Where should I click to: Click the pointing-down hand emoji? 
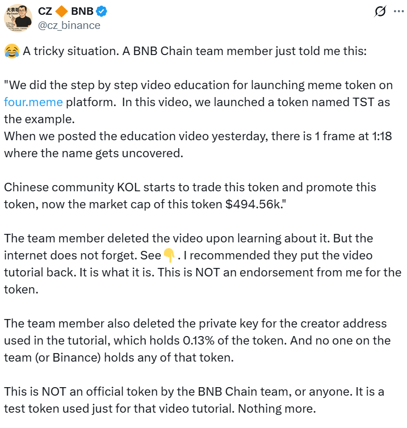[x=169, y=255]
